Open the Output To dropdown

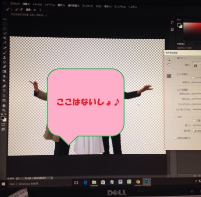[x=197, y=131]
